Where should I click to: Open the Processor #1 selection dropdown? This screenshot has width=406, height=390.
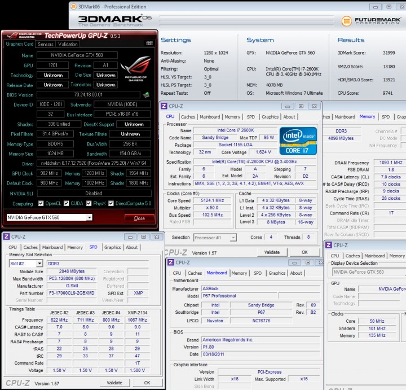click(x=215, y=238)
